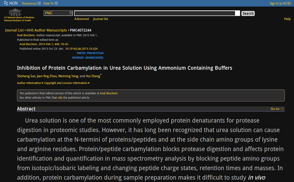
Task: Open the Resources menu
Action: click(31, 3)
